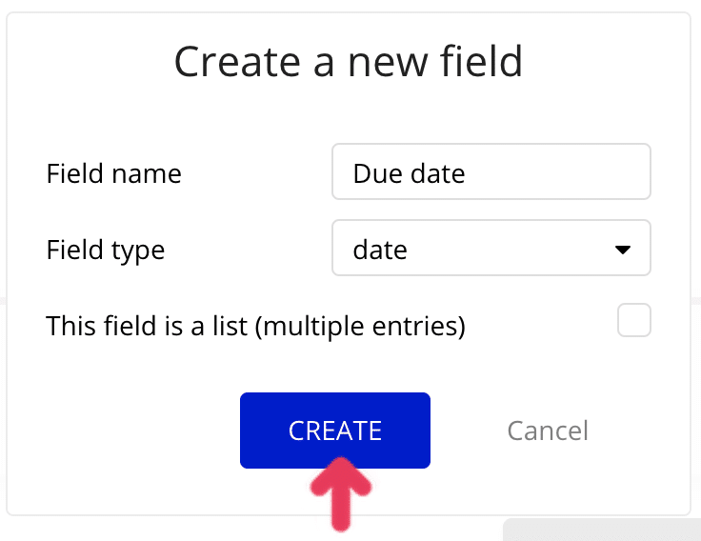
Task: Click the "Due date" text in the input
Action: tap(409, 173)
